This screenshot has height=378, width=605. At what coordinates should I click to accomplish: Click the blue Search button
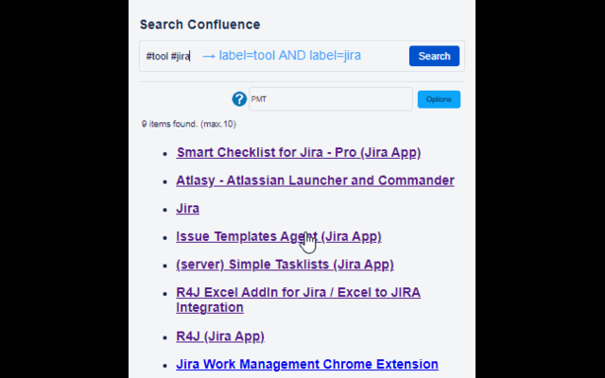[434, 56]
